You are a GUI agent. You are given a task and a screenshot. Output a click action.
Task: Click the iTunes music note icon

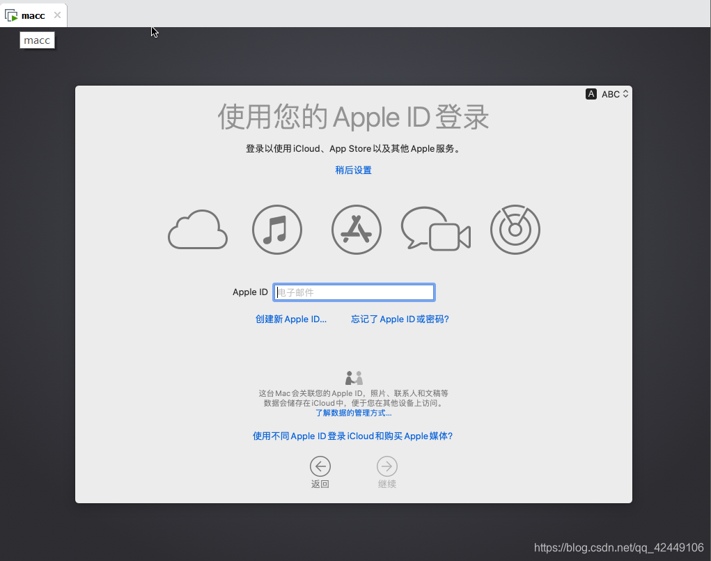click(x=277, y=229)
